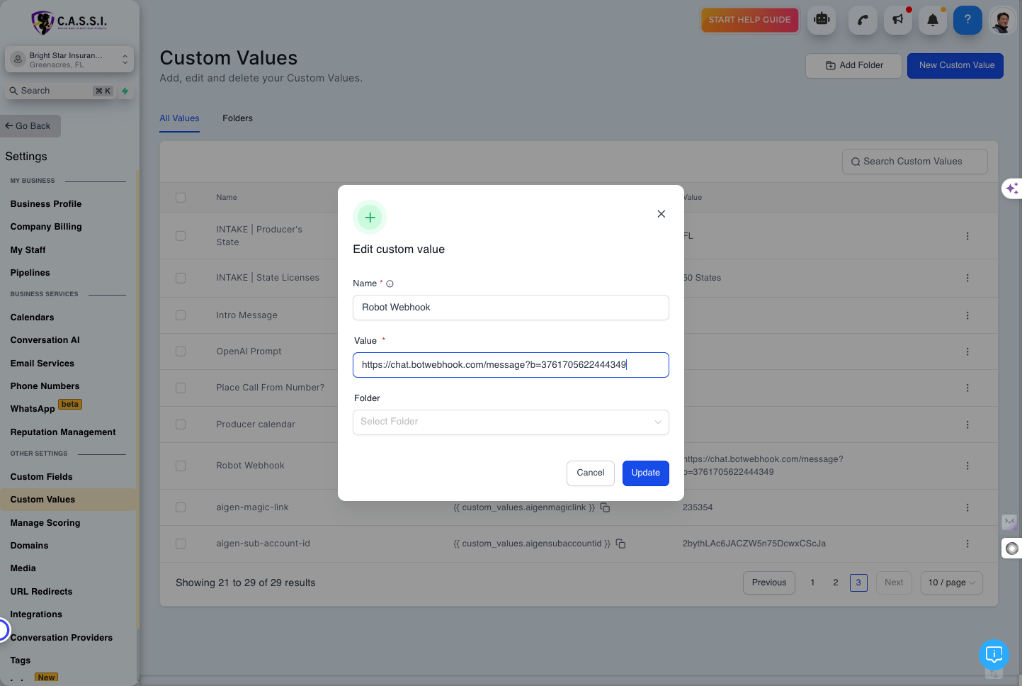Click the info icon next to Name
Image resolution: width=1022 pixels, height=686 pixels.
pos(390,283)
